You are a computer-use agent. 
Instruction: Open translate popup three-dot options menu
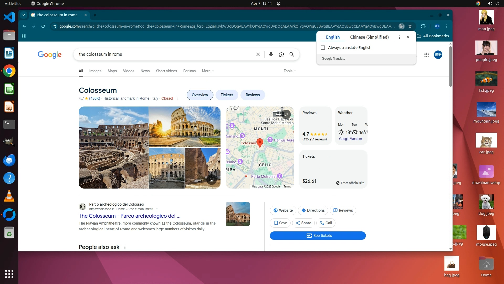coord(399,37)
